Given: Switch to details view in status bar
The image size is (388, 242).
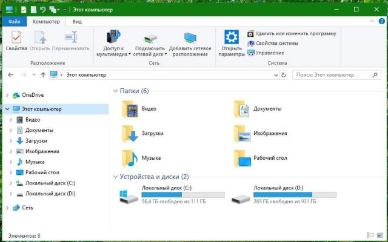Looking at the screenshot, I should pos(370,235).
